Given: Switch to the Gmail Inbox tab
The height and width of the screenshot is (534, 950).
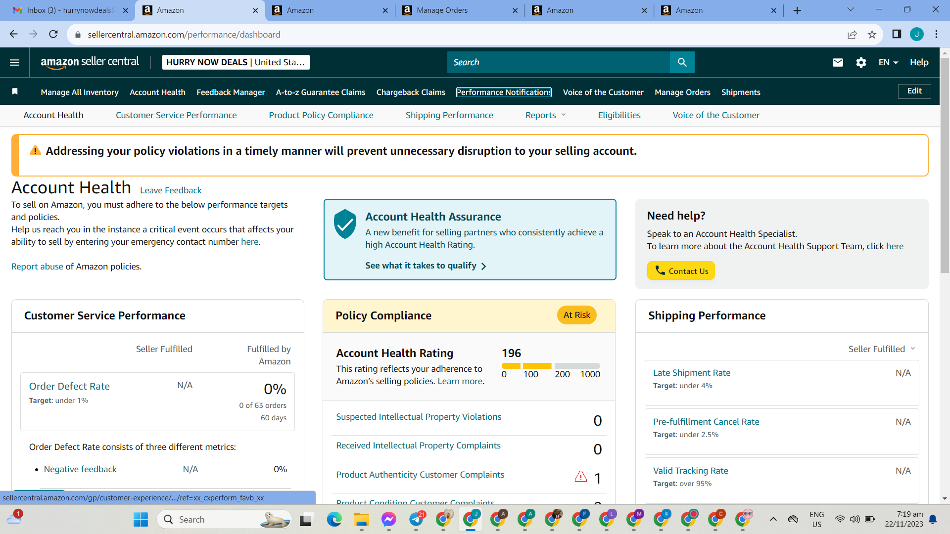Looking at the screenshot, I should pos(69,10).
